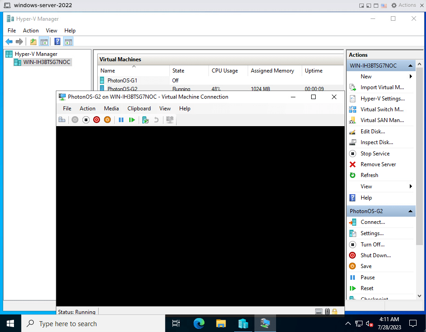Click Back arrow in Hyper-V Manager toolbar

coord(9,41)
